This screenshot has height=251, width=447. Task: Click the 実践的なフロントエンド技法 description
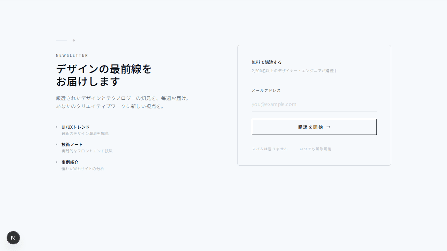point(87,151)
